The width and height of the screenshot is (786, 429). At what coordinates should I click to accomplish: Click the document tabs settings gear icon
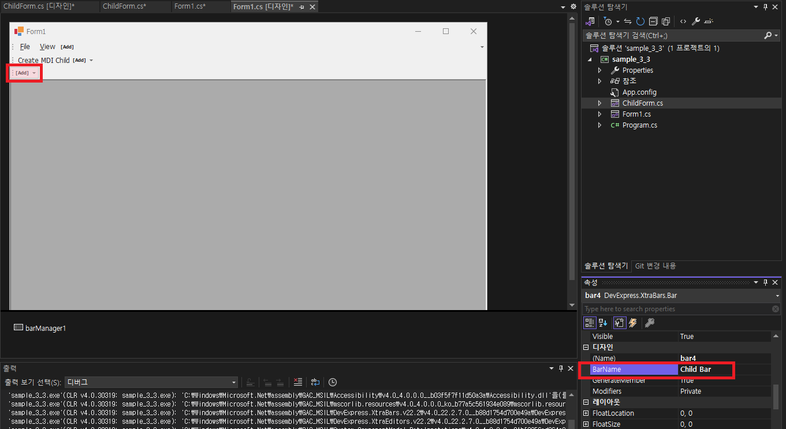(573, 6)
